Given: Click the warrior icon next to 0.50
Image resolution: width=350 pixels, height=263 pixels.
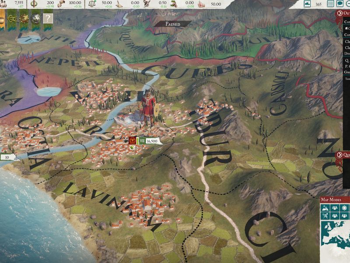Looking at the screenshot, I should pyautogui.click(x=147, y=4).
